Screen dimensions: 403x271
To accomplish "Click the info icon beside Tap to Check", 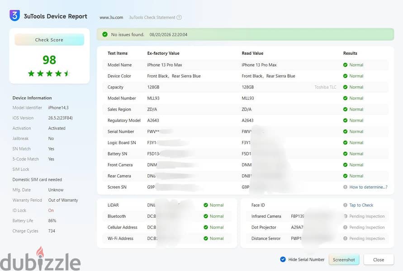I will pos(345,205).
